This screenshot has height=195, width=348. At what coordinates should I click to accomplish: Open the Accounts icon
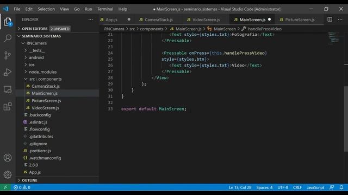pyautogui.click(x=8, y=158)
